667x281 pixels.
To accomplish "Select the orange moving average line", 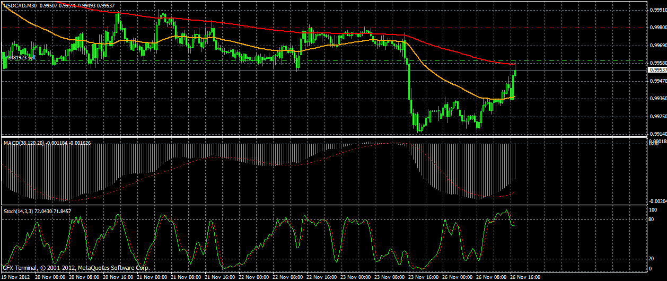I will [265, 50].
